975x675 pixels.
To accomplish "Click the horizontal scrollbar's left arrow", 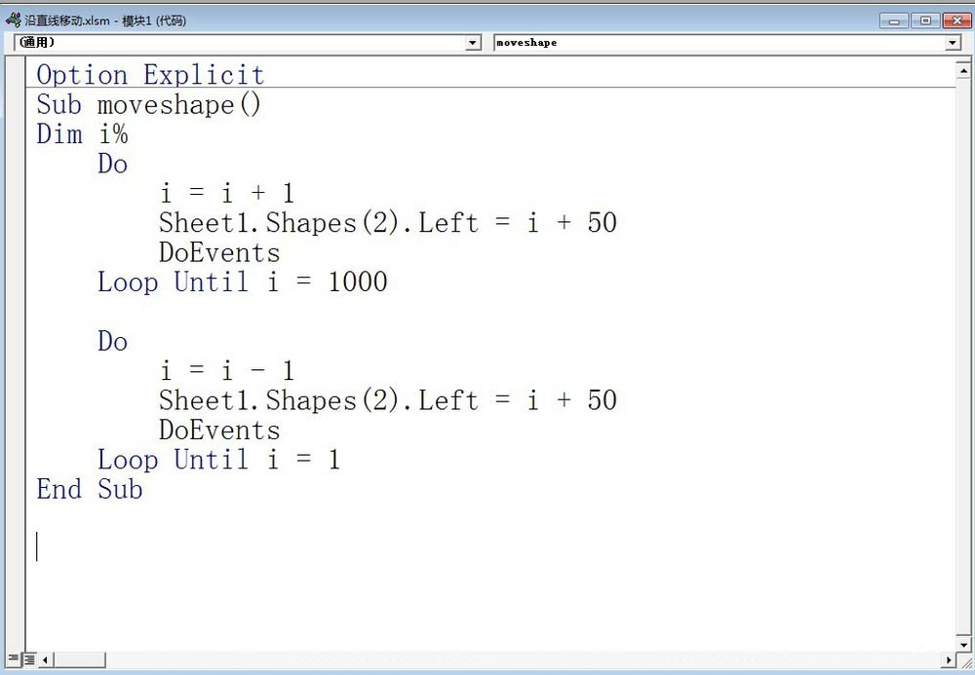I will [45, 660].
